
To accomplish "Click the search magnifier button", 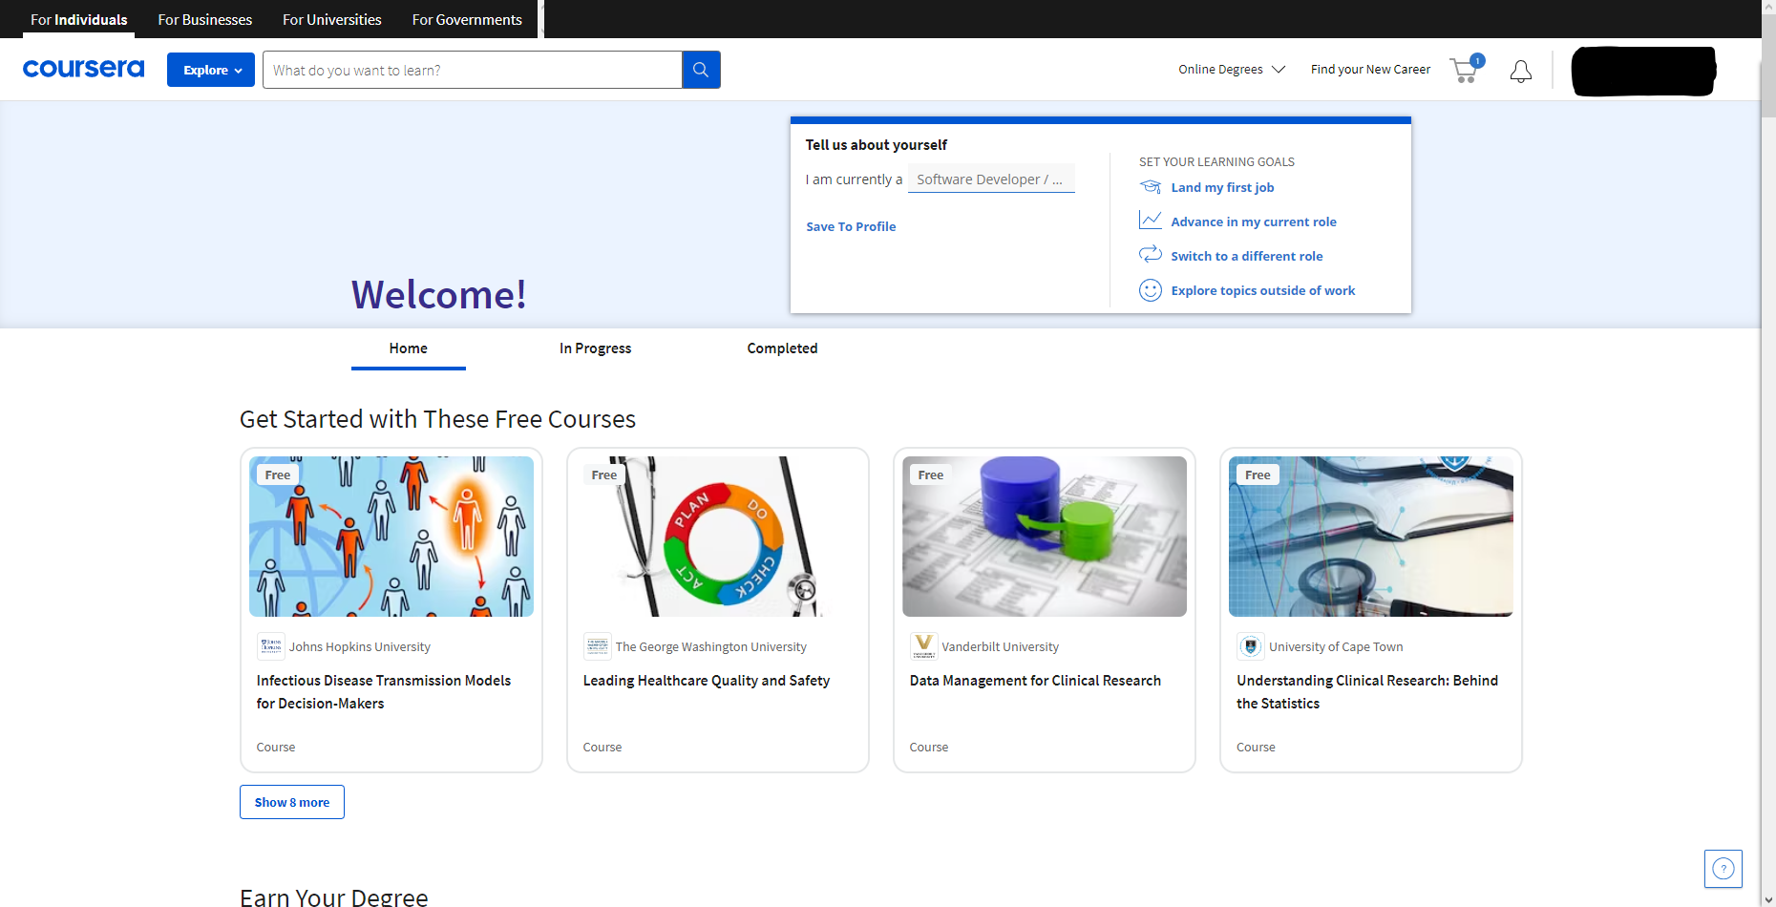I will point(701,70).
